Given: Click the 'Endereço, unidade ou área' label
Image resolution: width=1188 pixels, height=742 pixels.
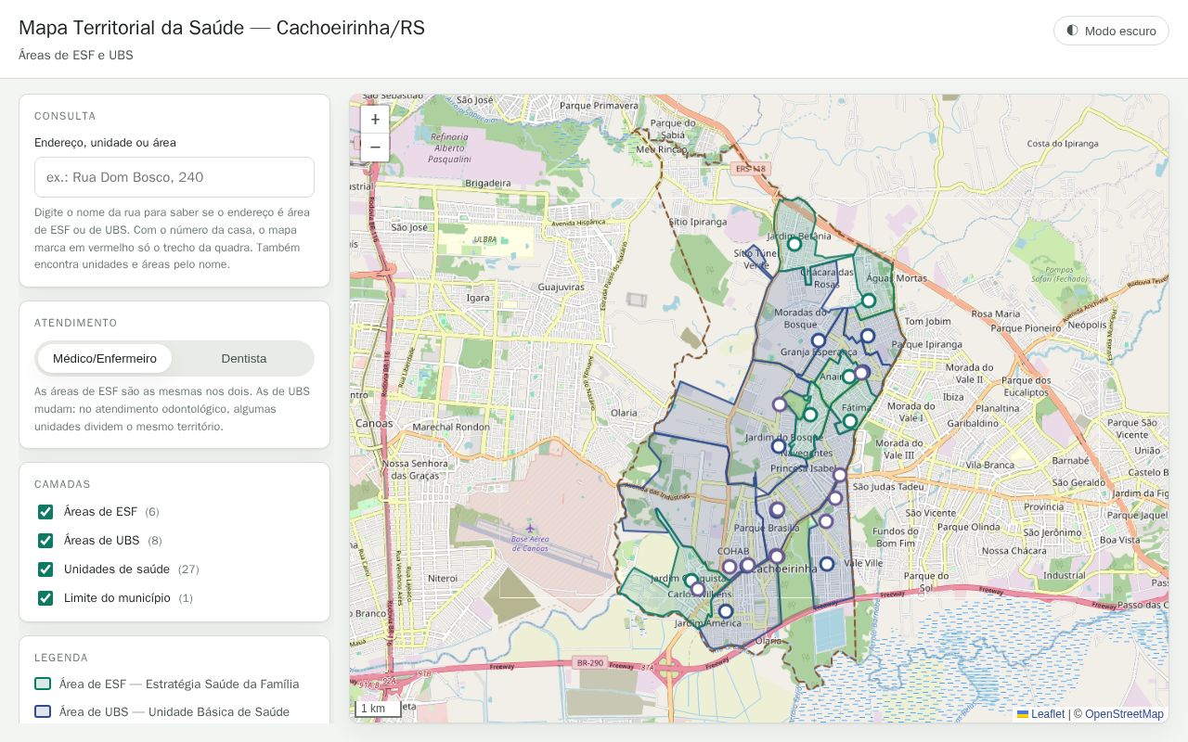Looking at the screenshot, I should coord(105,143).
